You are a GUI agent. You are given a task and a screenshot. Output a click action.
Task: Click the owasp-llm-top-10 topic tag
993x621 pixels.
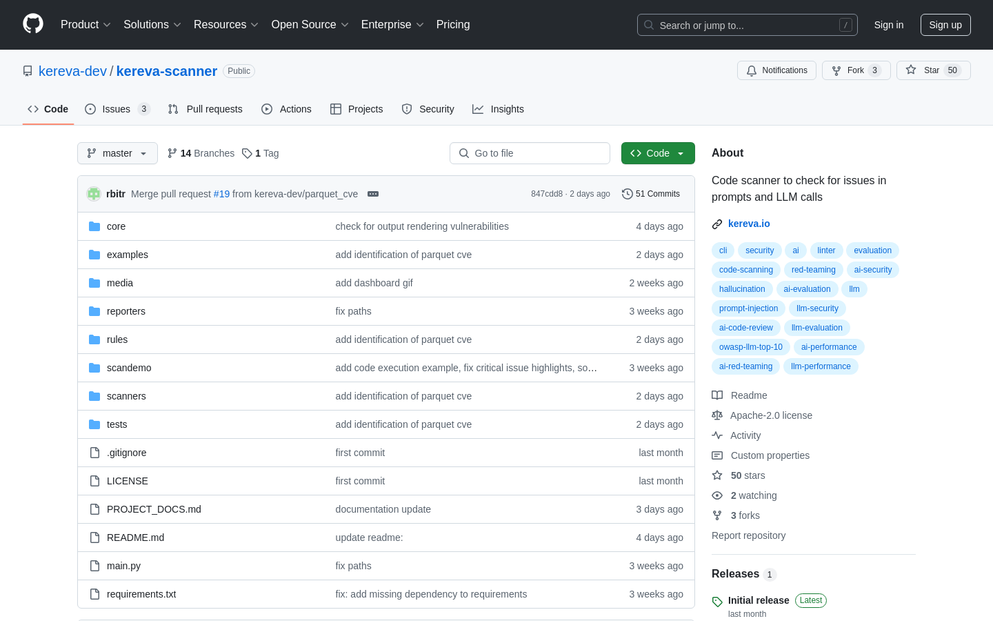[x=751, y=347]
